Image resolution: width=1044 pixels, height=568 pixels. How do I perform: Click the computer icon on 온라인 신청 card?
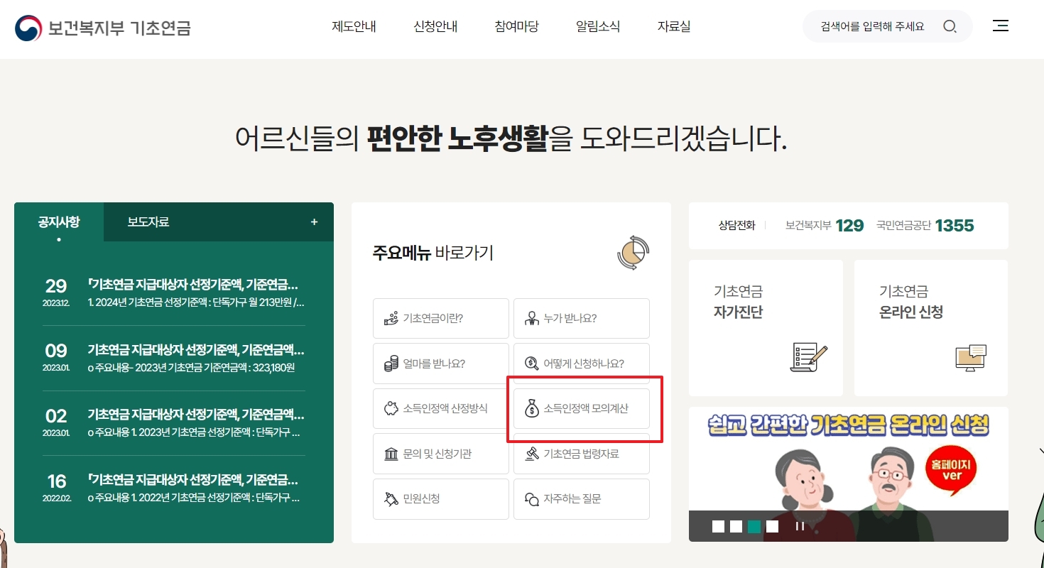point(972,357)
